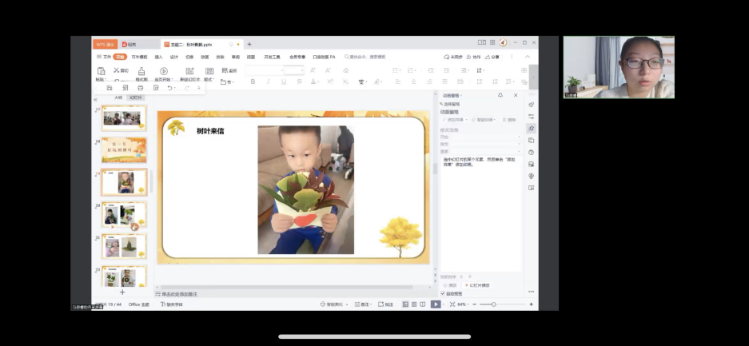Select the Developer Tools ribbon tab
This screenshot has height=346, width=749.
273,57
